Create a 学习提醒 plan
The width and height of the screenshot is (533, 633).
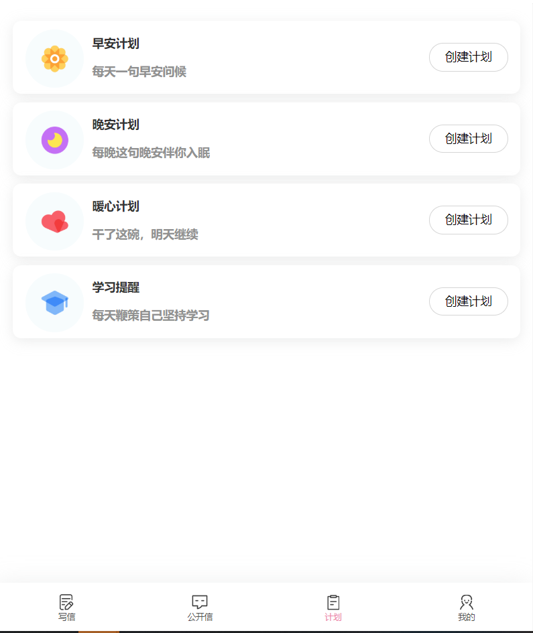(468, 301)
